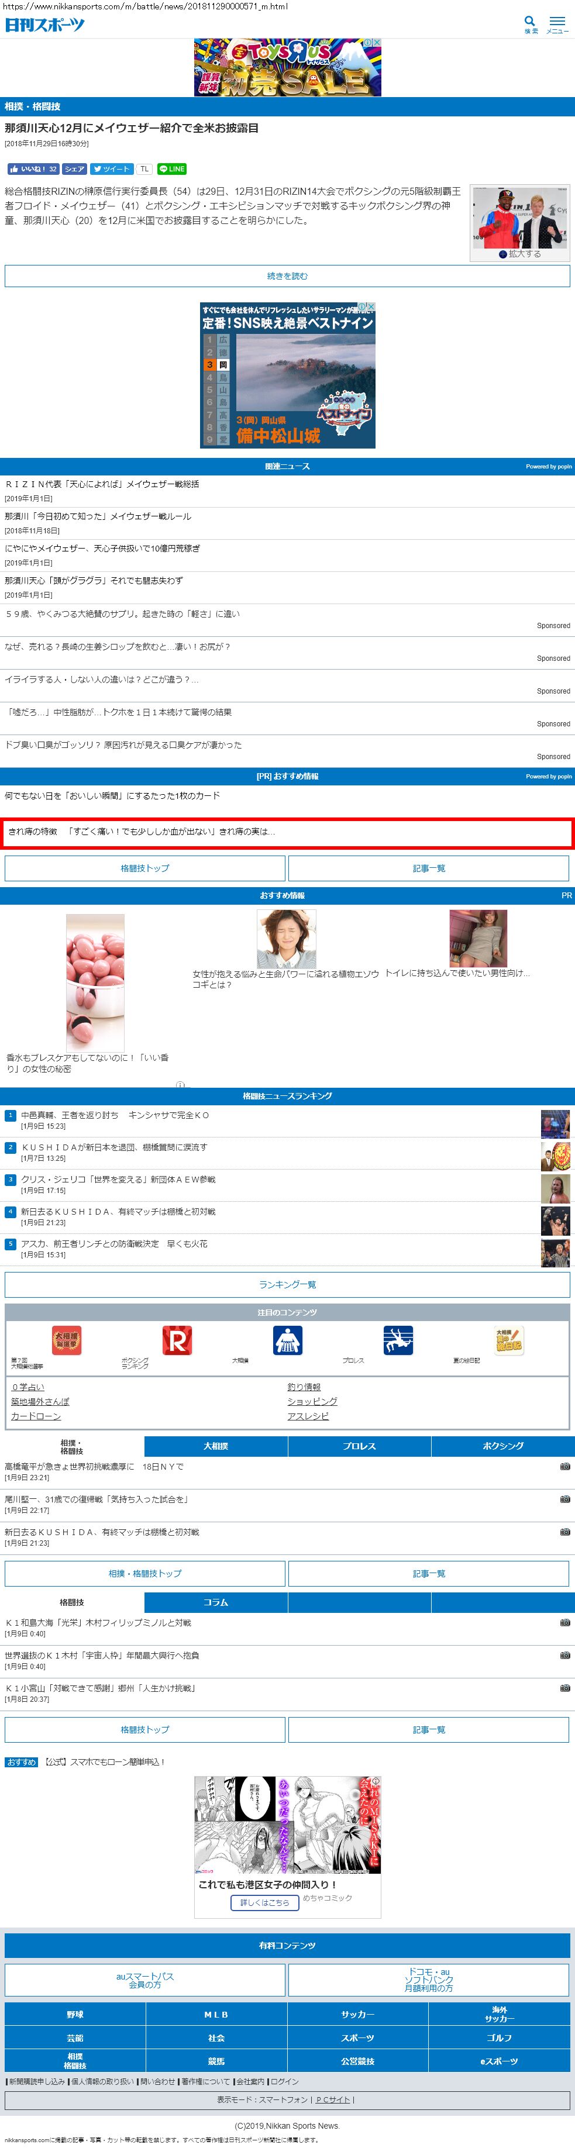
Task: Open the 築地場外さんぽ link
Action: [40, 1402]
